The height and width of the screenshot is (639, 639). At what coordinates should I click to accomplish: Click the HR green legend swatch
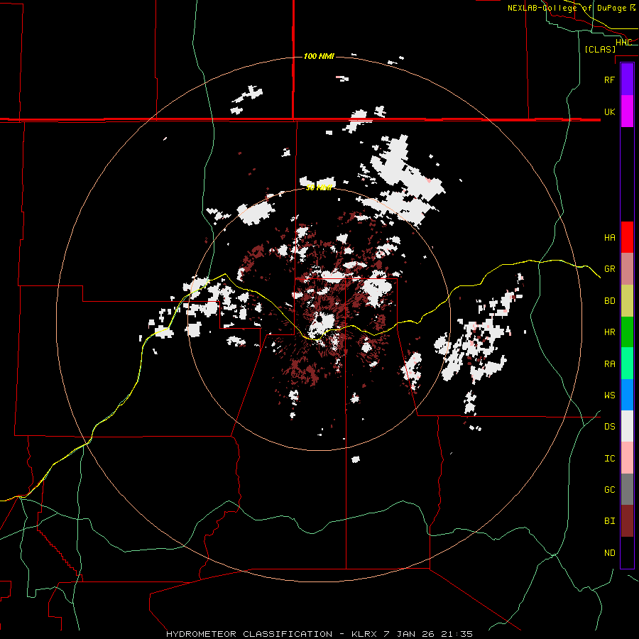pyautogui.click(x=627, y=332)
